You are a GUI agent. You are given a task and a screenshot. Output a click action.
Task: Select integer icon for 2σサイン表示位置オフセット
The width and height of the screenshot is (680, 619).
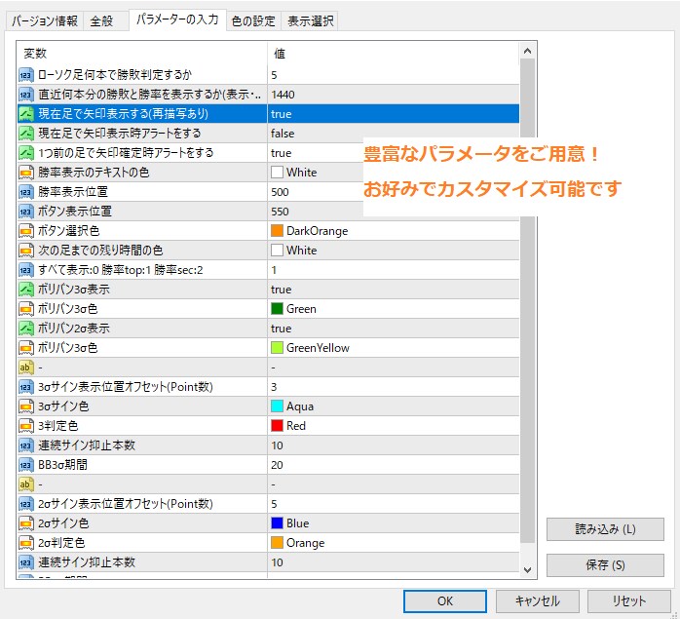click(x=26, y=504)
